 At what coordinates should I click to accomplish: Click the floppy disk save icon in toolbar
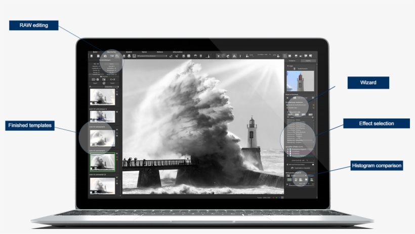(124, 56)
